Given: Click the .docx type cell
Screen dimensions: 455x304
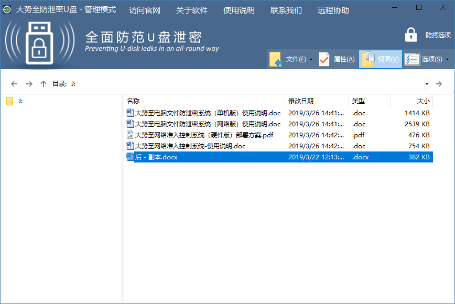Looking at the screenshot, I should [x=360, y=157].
